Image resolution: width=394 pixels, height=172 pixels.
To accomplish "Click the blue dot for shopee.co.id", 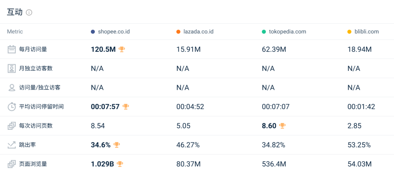I will (93, 32).
